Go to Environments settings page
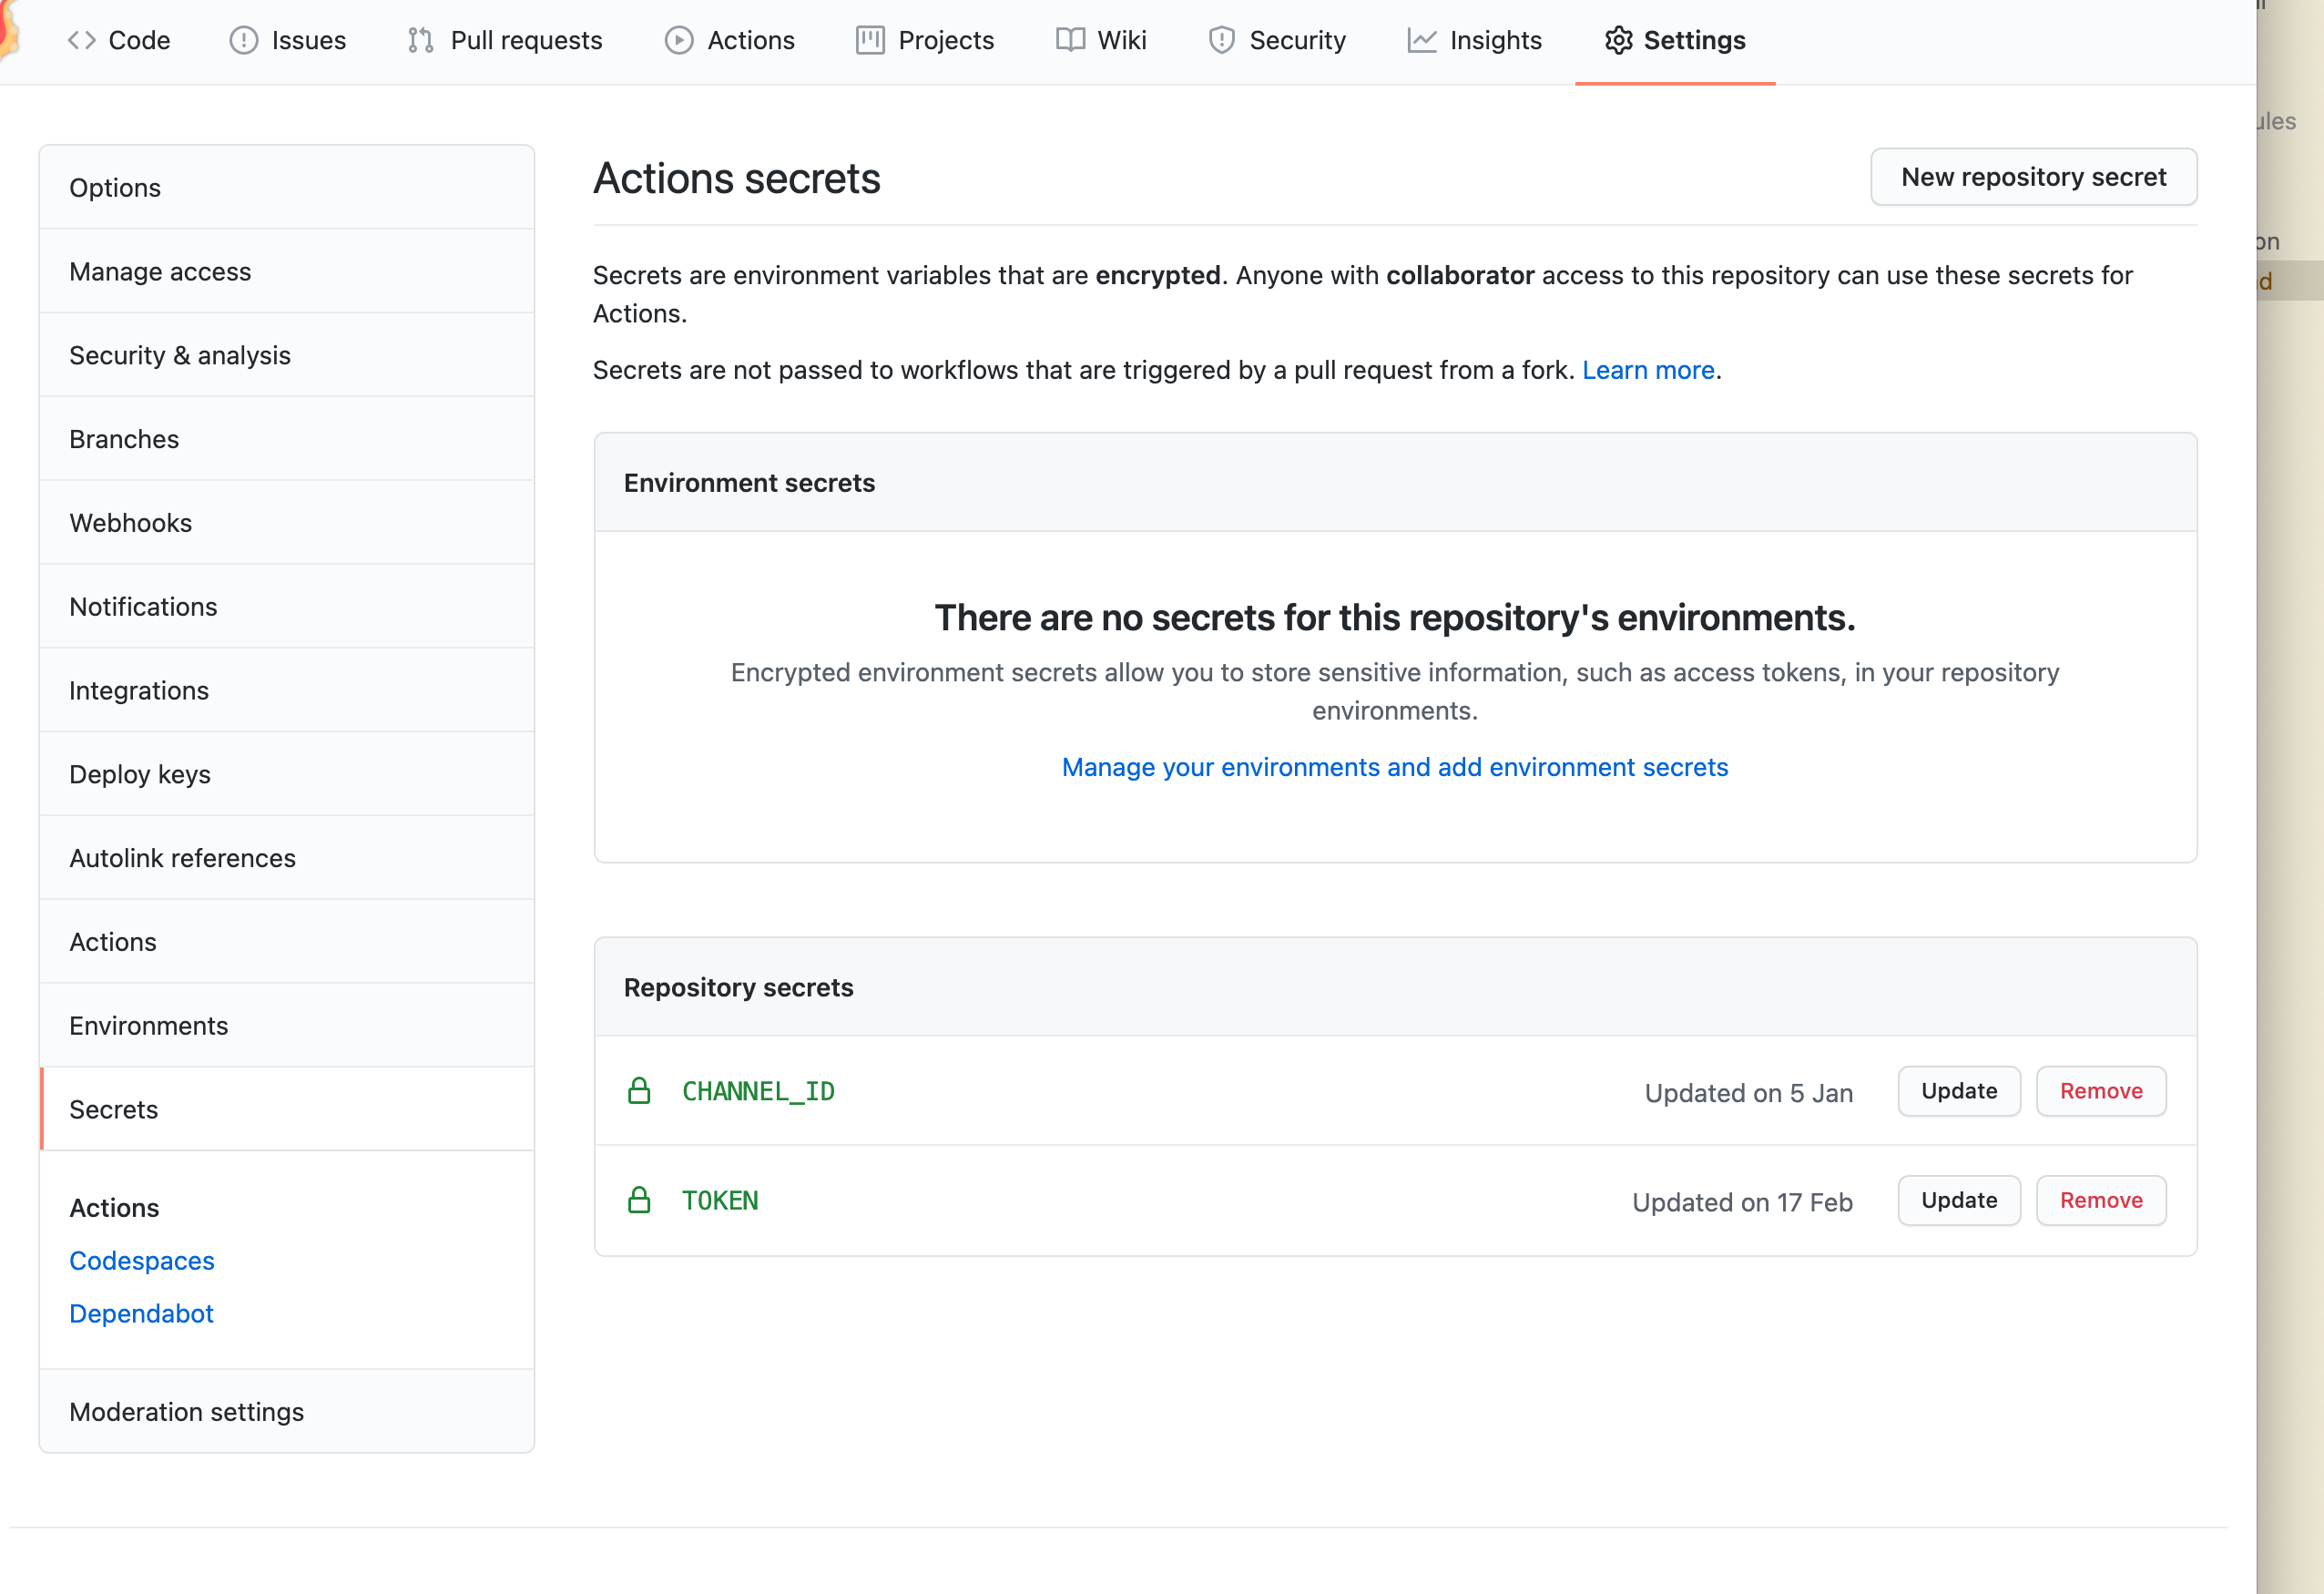 click(148, 1026)
